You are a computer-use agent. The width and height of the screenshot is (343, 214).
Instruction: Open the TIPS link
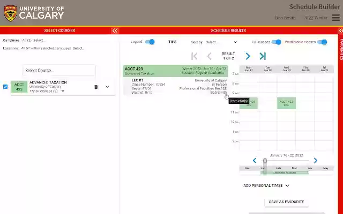(173, 42)
